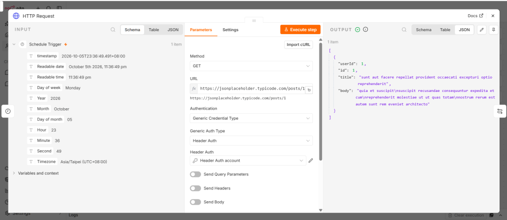Switch input view to JSON

coord(173,30)
